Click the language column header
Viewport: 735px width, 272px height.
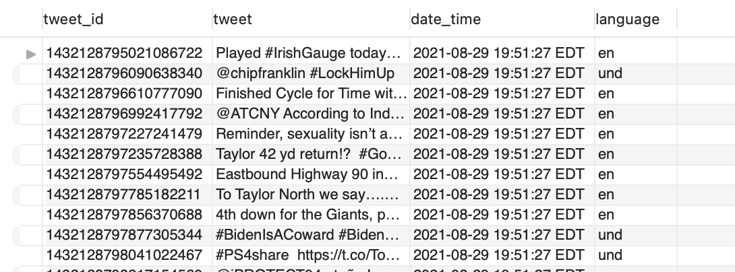coord(636,20)
